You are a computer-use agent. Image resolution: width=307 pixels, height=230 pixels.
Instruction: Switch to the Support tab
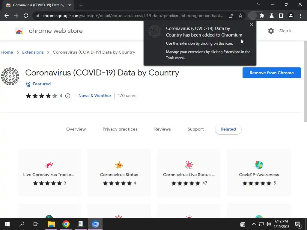[195, 129]
